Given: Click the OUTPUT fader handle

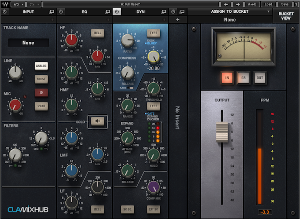Looking at the screenshot, I should (222, 132).
